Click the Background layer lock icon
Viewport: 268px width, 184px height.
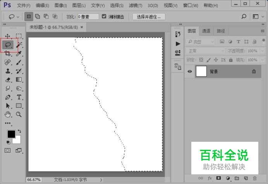(254, 71)
